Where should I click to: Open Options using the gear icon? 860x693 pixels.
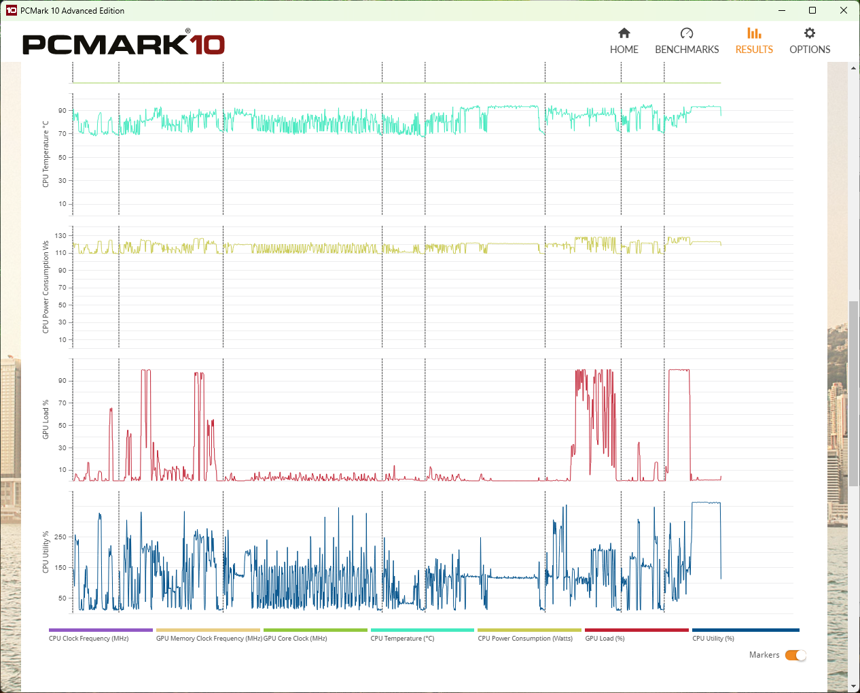pos(809,33)
